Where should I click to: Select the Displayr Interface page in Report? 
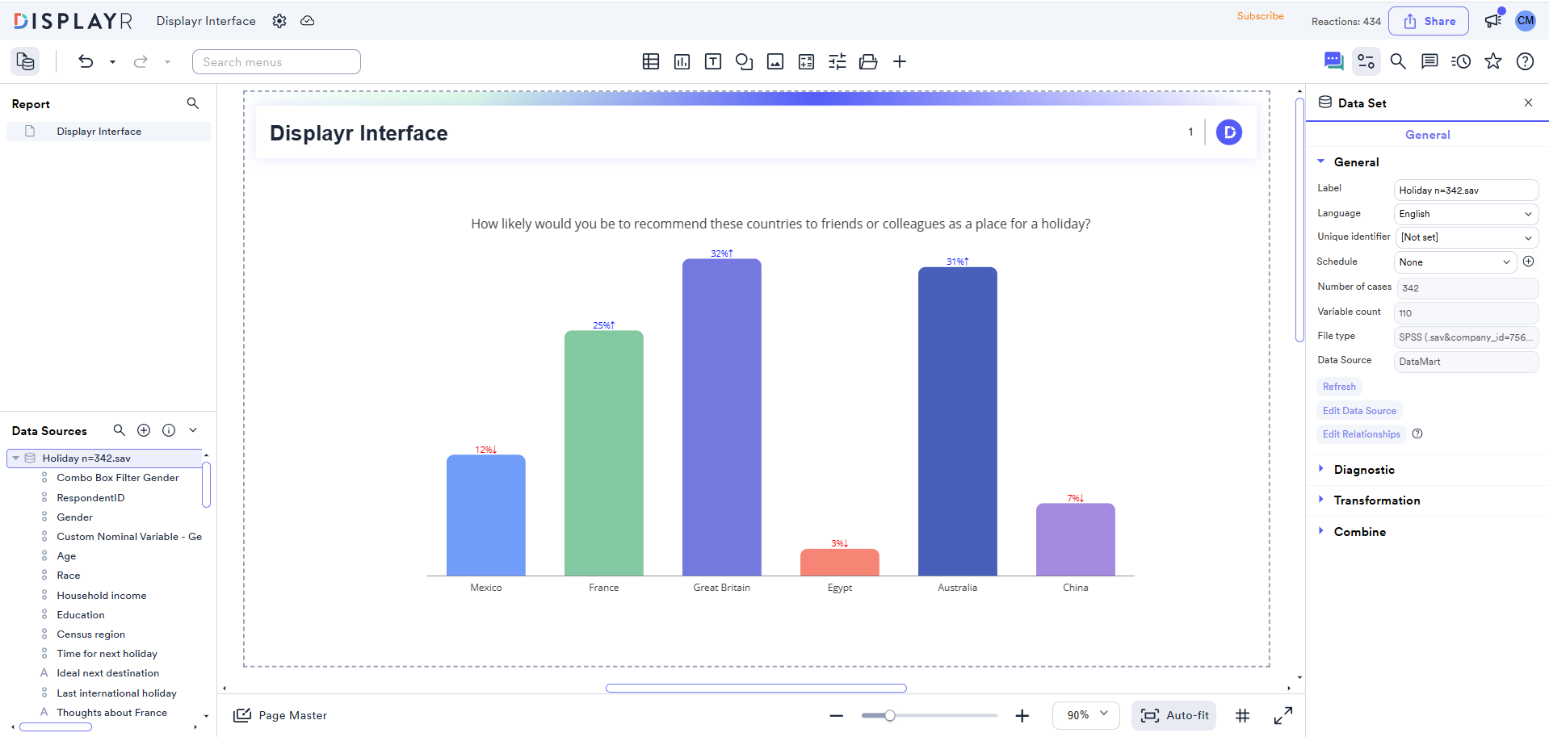[108, 132]
